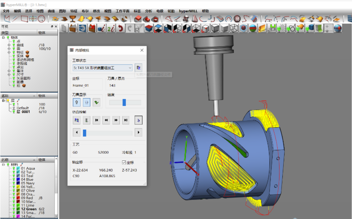Expand the 面 tree node
Screen dimensions: 352x219
(9, 48)
